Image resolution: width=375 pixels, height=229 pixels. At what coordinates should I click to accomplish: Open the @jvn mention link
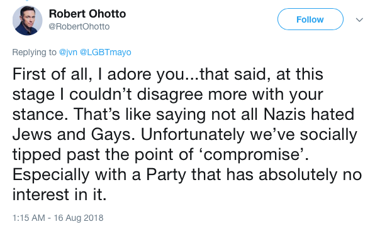click(68, 52)
